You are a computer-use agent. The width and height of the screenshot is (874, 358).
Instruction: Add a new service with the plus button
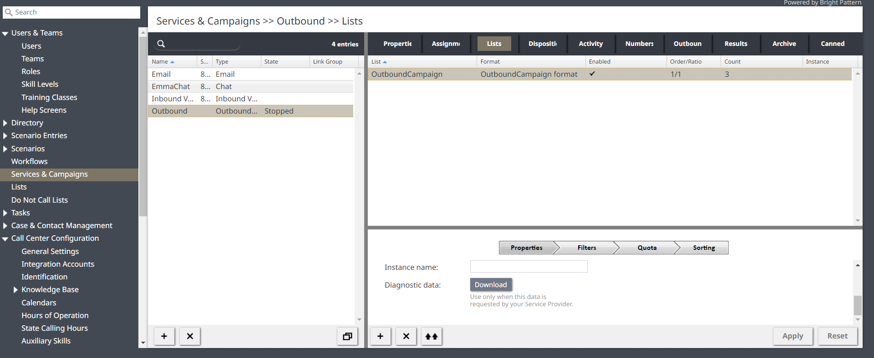pyautogui.click(x=164, y=336)
